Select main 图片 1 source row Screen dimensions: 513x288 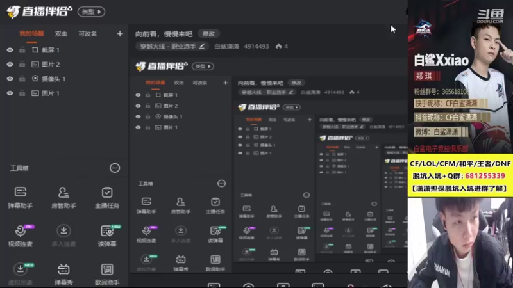click(x=63, y=93)
